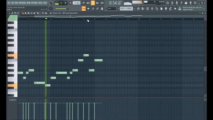Open the HELP menu
Viewport: 213px width, 120px height.
point(45,3)
